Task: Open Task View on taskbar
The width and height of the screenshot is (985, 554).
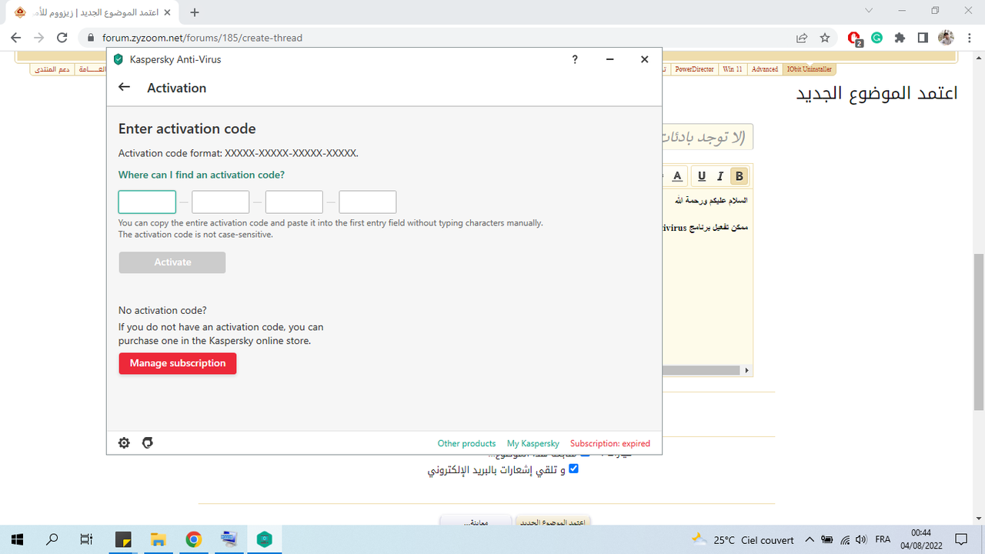Action: 87,539
